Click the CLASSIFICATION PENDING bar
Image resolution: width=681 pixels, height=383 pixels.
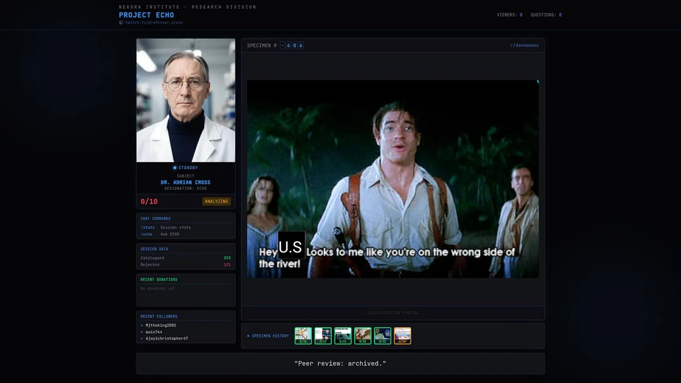[393, 313]
